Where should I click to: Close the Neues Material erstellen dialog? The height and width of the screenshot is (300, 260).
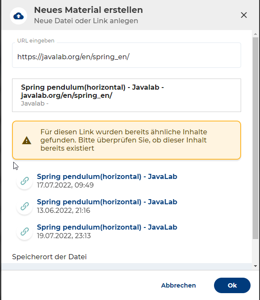point(244,15)
